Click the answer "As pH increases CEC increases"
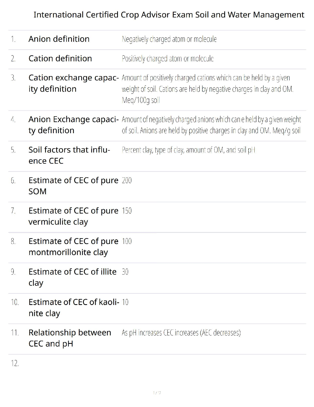Image resolution: width=314 pixels, height=407 pixels. [x=181, y=333]
